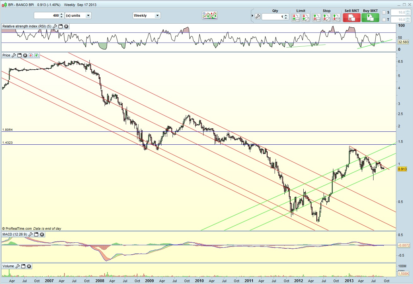Image resolution: width=413 pixels, height=284 pixels.
Task: Open the Weekly timeframe dropdown
Action: [x=147, y=15]
